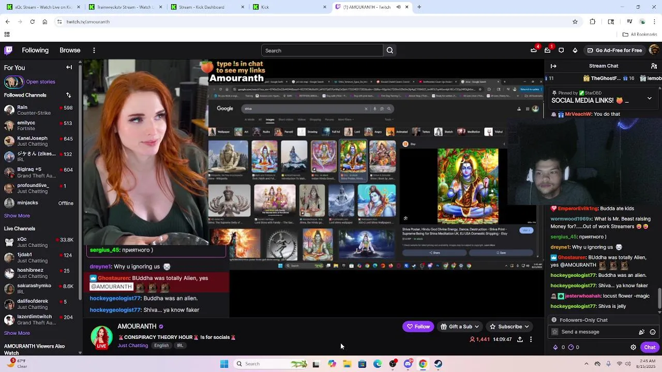Click the purple Chat send button
The image size is (662, 372).
(x=650, y=347)
